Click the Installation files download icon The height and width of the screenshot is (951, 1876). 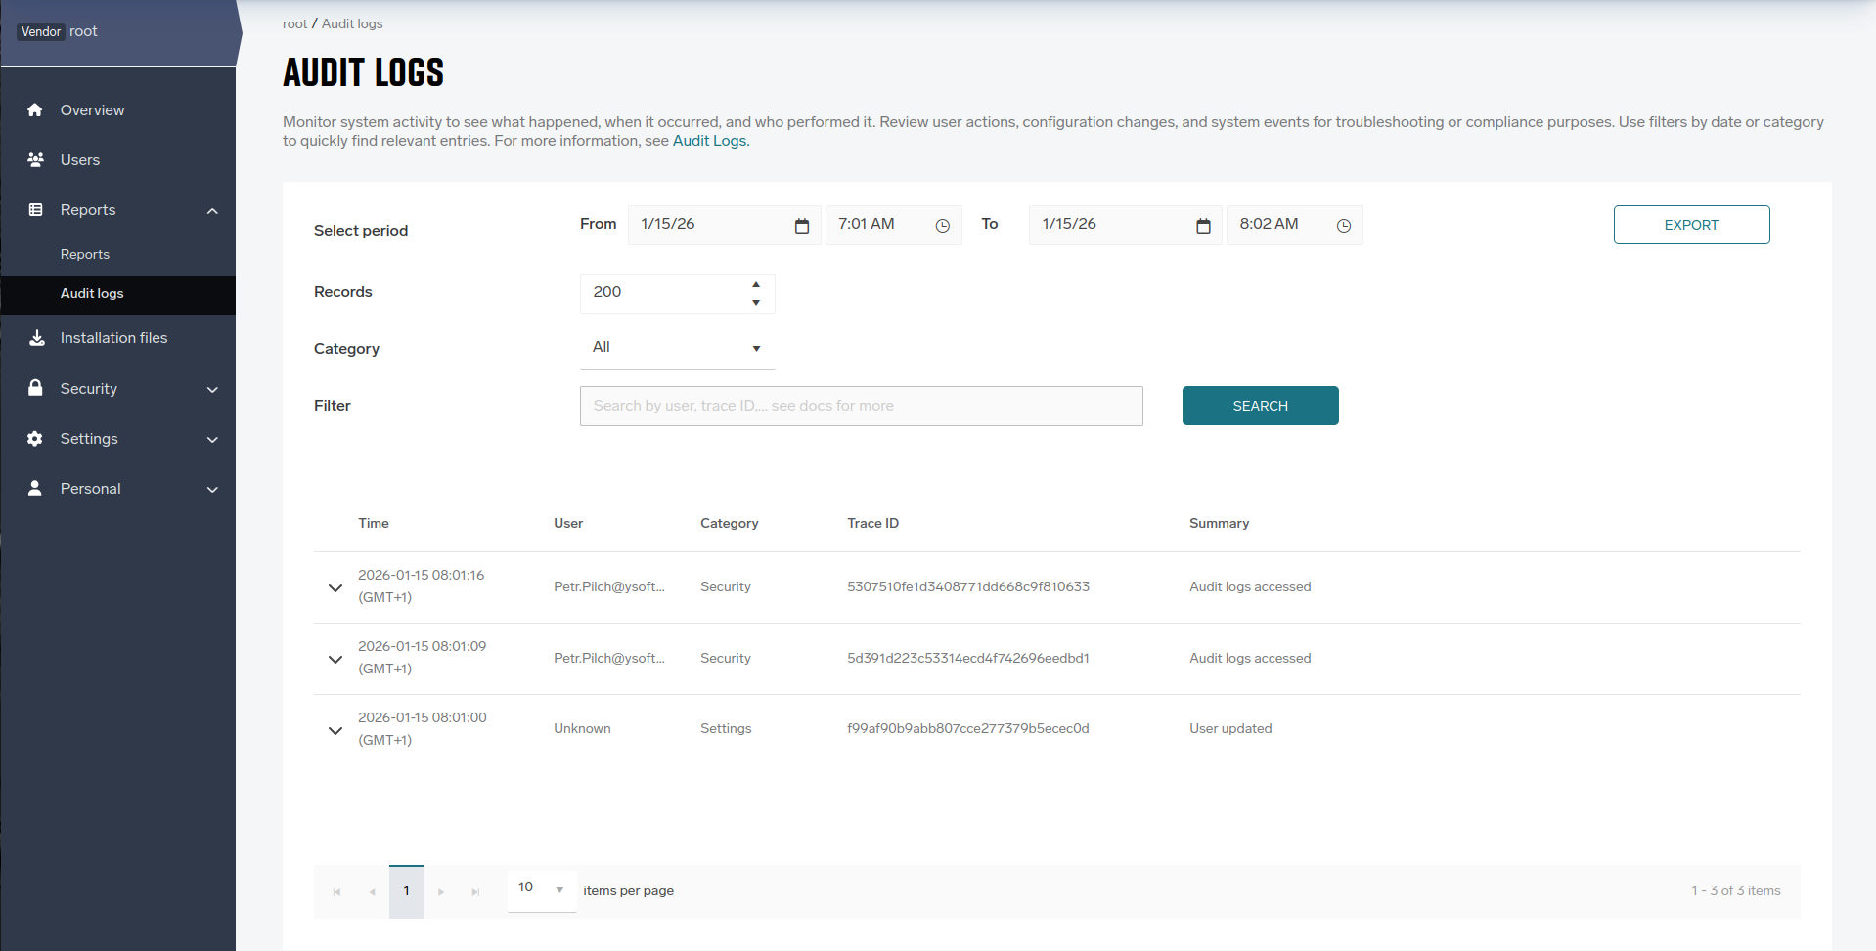tap(36, 338)
